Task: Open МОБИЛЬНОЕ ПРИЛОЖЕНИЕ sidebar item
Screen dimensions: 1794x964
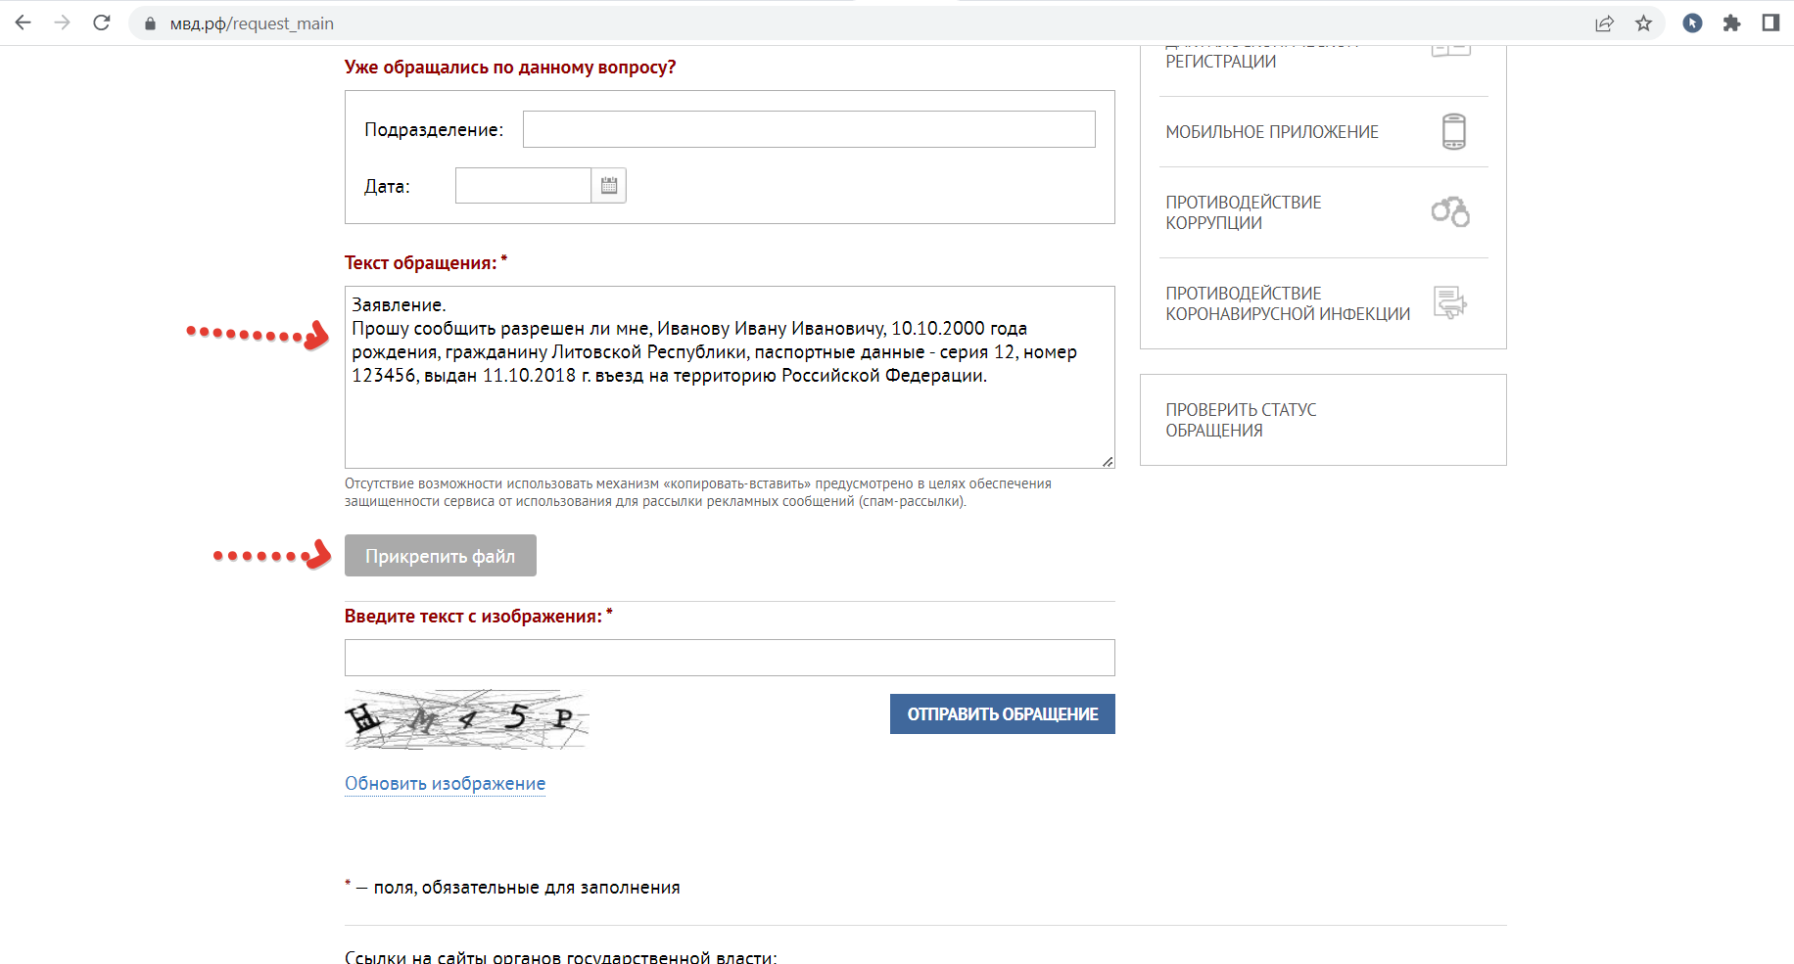Action: point(1271,132)
